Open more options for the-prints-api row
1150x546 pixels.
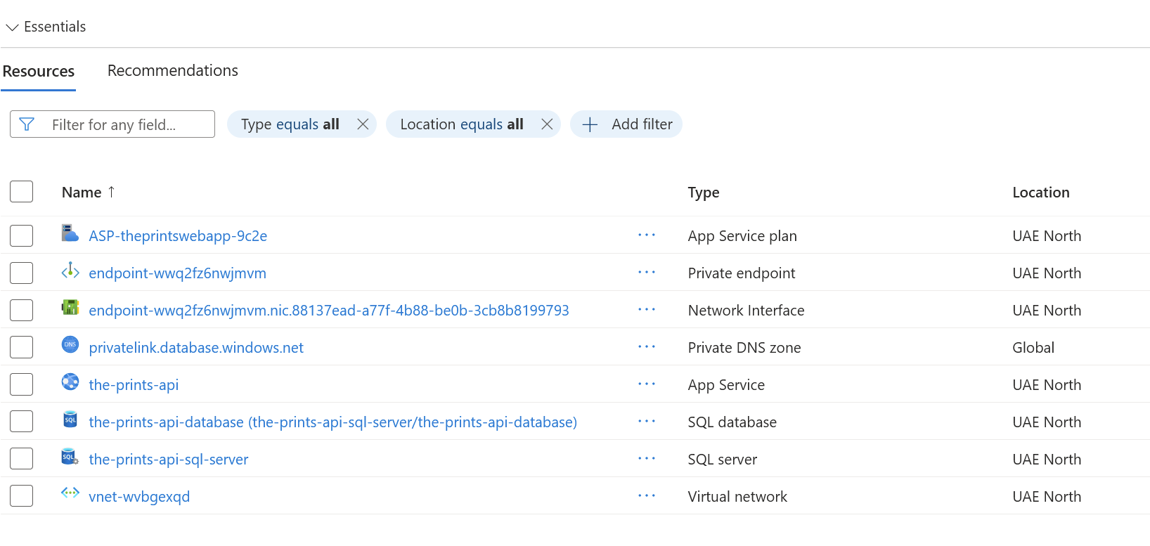point(647,384)
